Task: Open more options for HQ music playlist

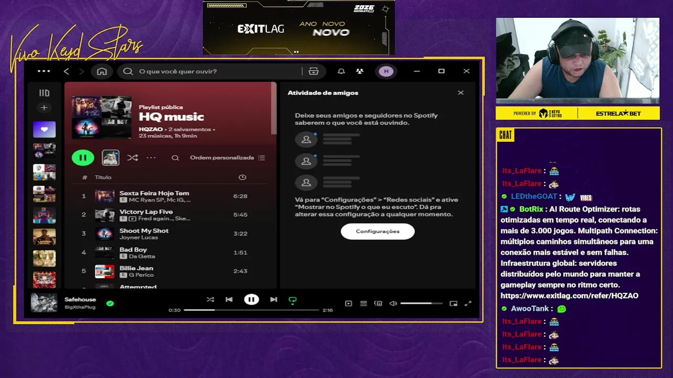Action: coord(151,157)
